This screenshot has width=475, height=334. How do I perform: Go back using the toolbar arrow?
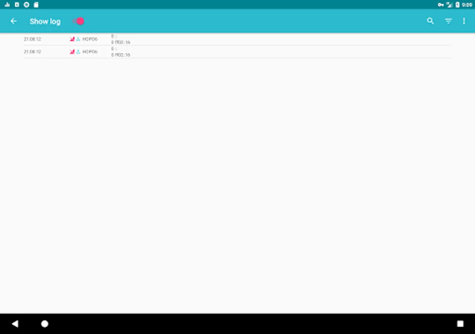pos(14,21)
